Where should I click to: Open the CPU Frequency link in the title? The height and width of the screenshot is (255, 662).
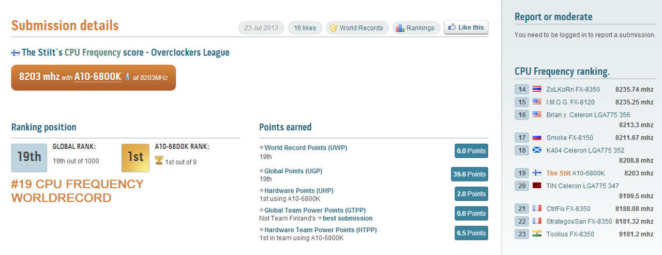[x=93, y=53]
